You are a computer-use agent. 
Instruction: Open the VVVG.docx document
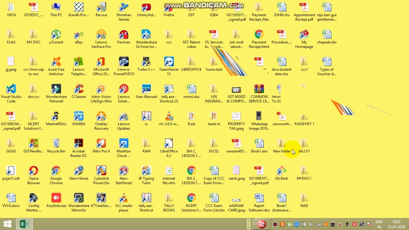(11, 201)
